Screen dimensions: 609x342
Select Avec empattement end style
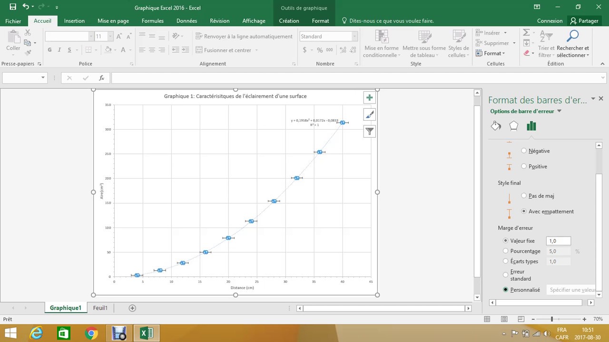tap(524, 211)
